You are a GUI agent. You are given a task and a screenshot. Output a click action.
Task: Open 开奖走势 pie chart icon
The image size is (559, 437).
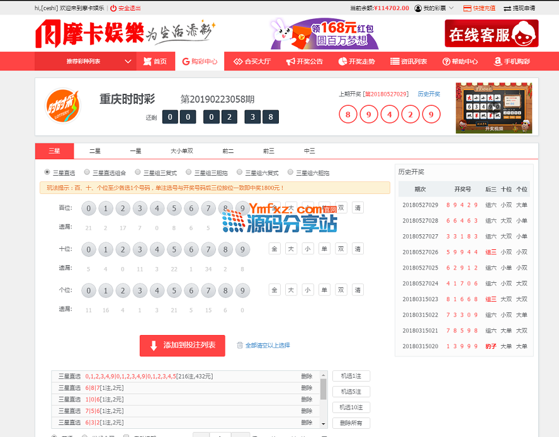[342, 61]
